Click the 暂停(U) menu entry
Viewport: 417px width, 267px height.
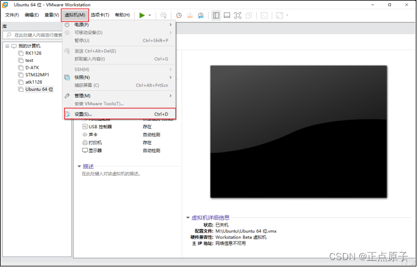pos(119,40)
